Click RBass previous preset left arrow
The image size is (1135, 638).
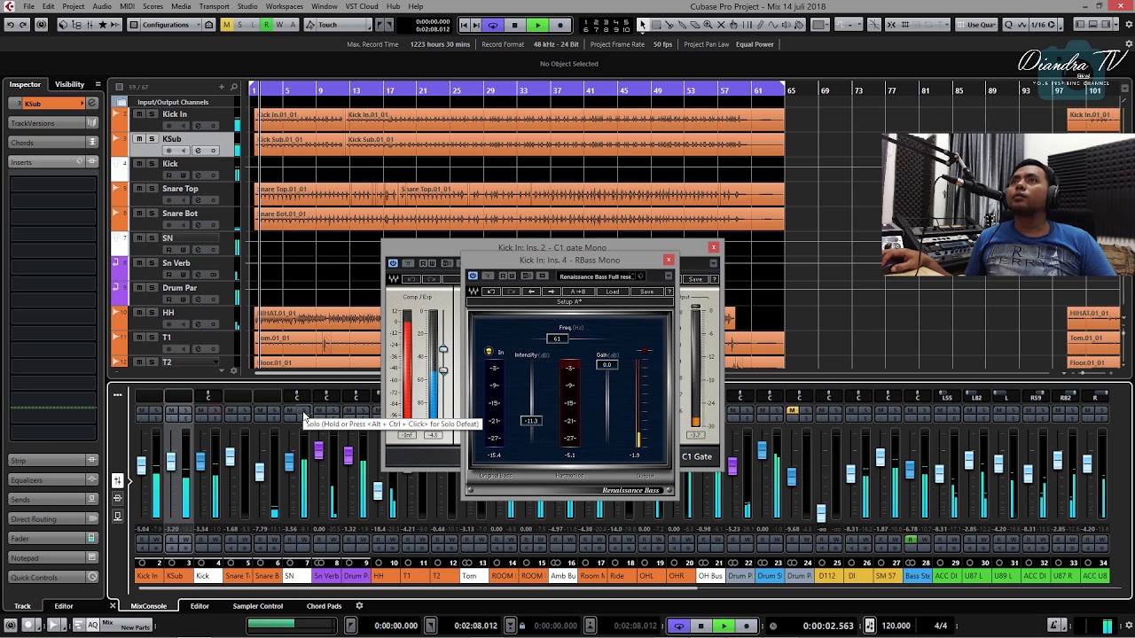(x=531, y=292)
